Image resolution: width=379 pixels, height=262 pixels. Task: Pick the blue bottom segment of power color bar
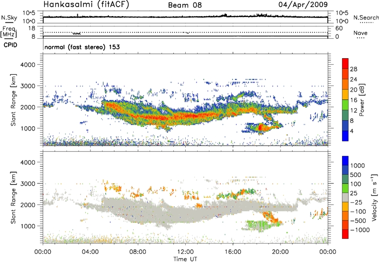[x=345, y=136]
